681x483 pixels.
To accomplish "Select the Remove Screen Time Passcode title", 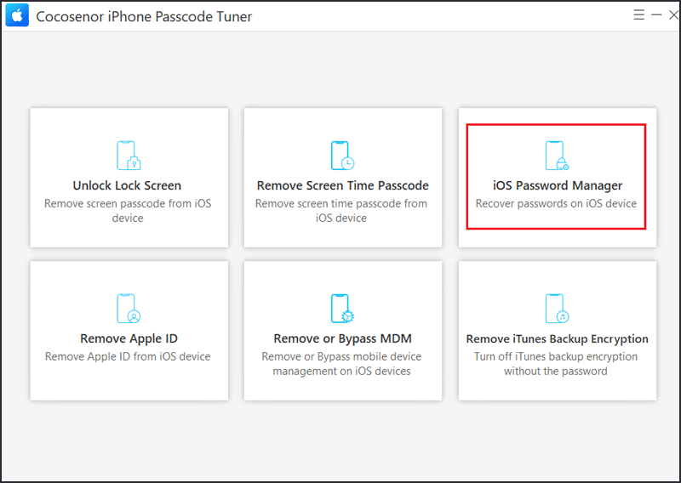I will [x=343, y=185].
